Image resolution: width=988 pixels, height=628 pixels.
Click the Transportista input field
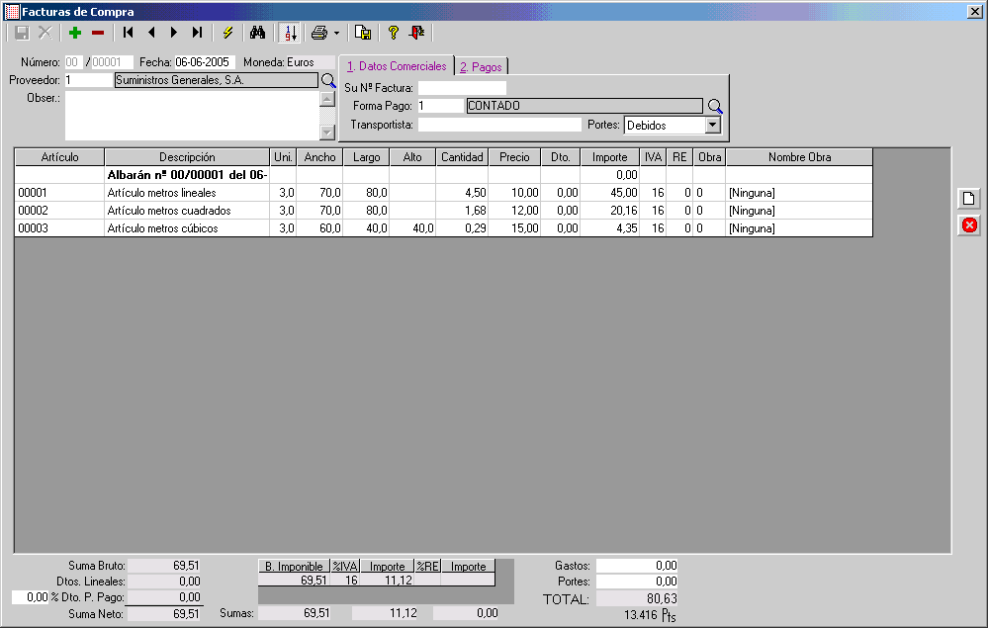pyautogui.click(x=499, y=125)
